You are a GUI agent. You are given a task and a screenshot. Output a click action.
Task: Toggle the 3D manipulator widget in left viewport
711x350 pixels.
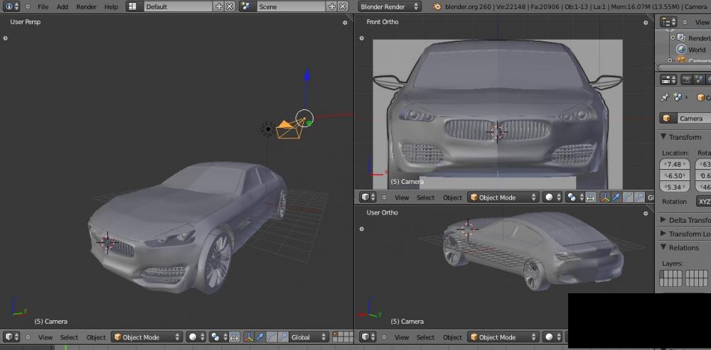(248, 337)
